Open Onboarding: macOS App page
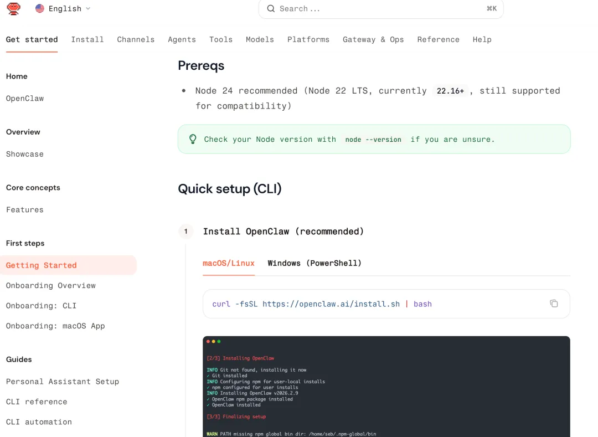598x437 pixels. [55, 326]
